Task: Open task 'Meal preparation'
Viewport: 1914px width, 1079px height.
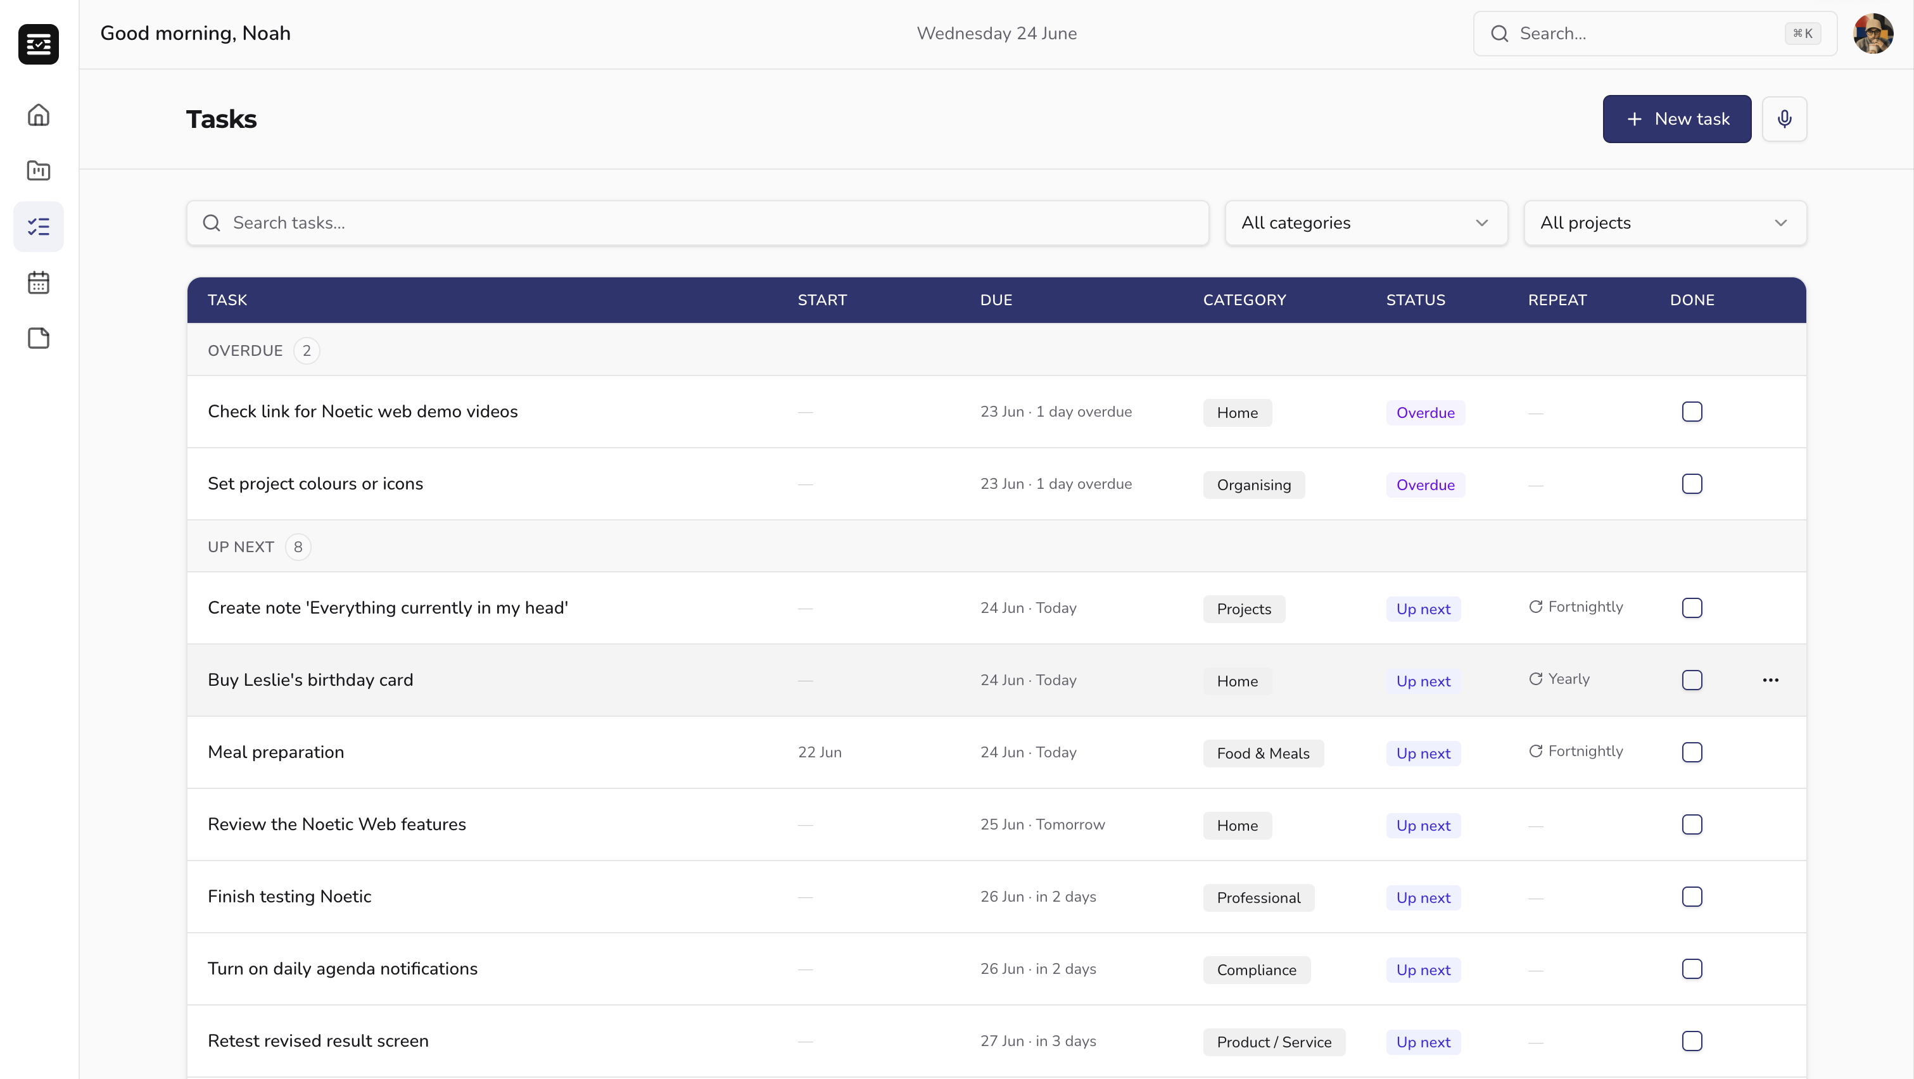Action: coord(276,752)
